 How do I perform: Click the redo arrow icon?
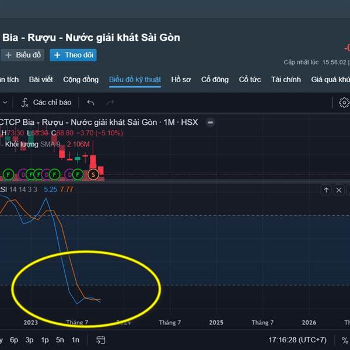110,103
